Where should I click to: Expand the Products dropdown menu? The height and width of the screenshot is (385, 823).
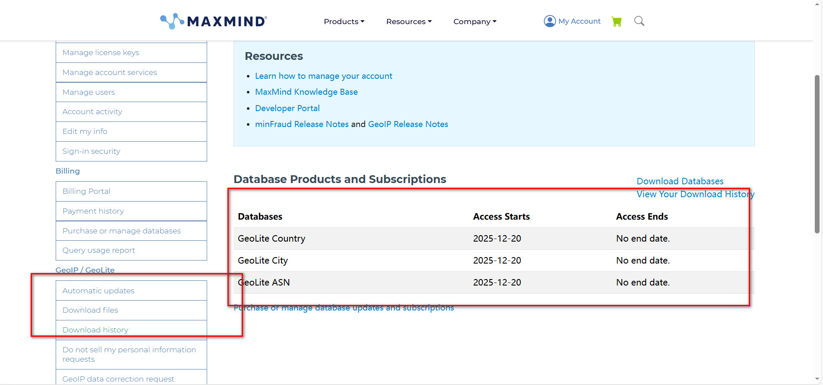coord(344,22)
